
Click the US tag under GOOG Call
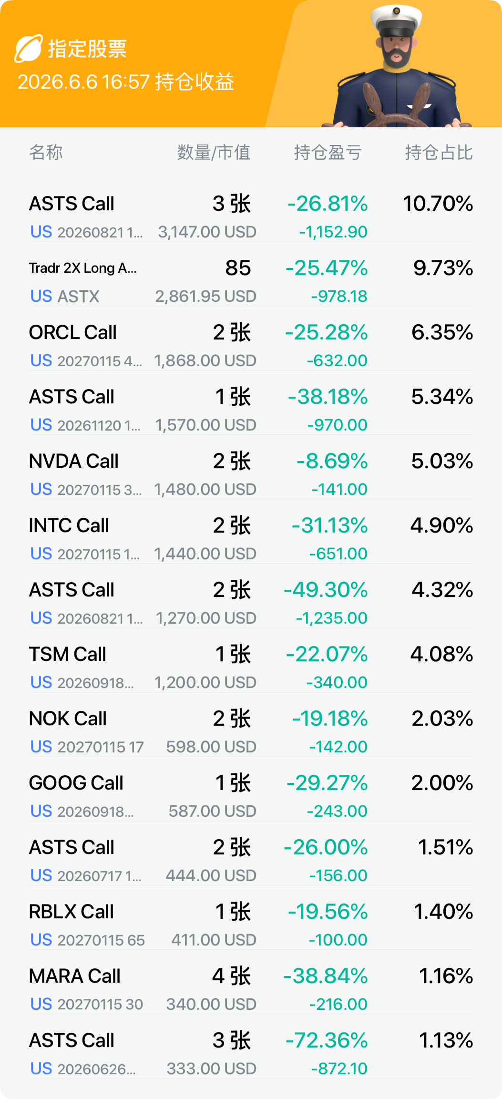(x=41, y=811)
